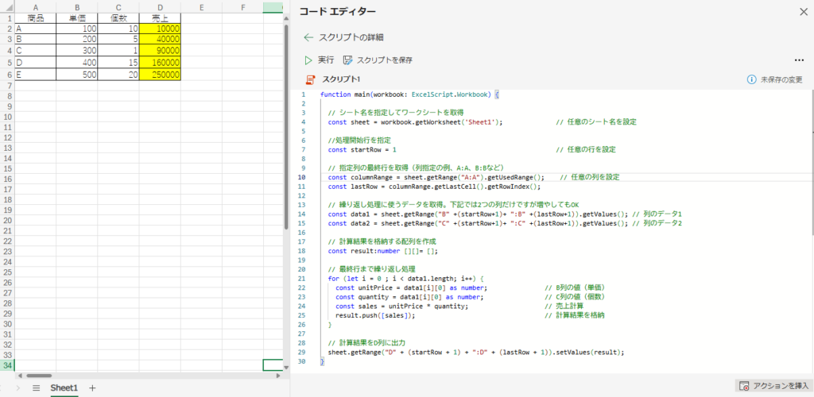Screen dimensions: 814x397
Task: Click code line 15 data2 declaration
Action: tap(479, 223)
